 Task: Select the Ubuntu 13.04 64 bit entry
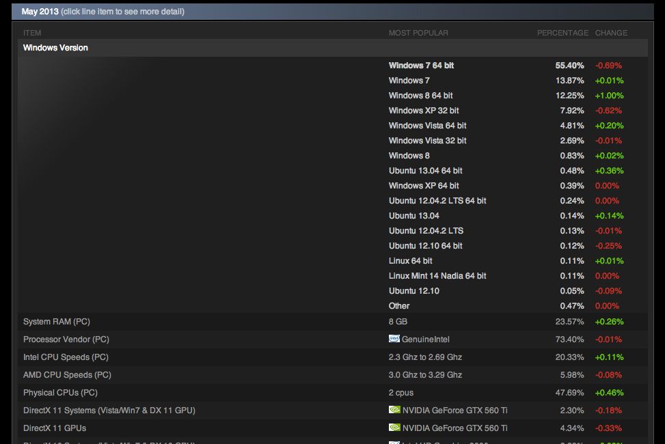425,171
